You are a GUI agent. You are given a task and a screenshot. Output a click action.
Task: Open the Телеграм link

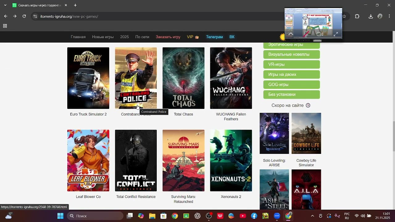pyautogui.click(x=214, y=37)
